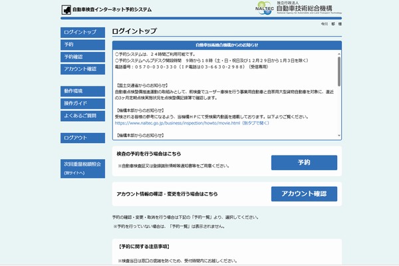Click the アカウント情報の確認・変更を行う場合はこちら text
The width and height of the screenshot is (399, 266).
click(x=167, y=194)
